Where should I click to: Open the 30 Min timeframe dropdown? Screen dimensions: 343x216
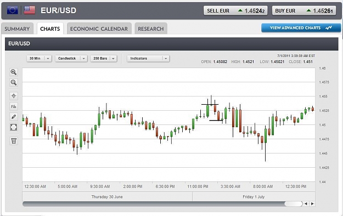[x=39, y=58]
